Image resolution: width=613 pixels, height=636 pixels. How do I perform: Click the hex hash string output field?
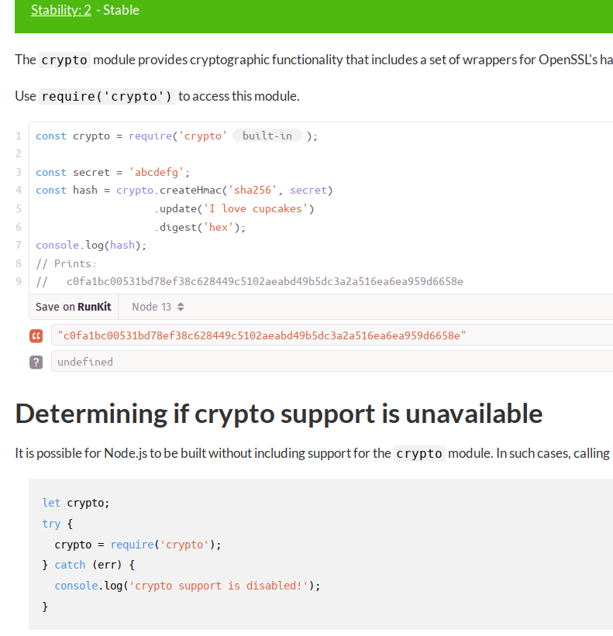332,335
